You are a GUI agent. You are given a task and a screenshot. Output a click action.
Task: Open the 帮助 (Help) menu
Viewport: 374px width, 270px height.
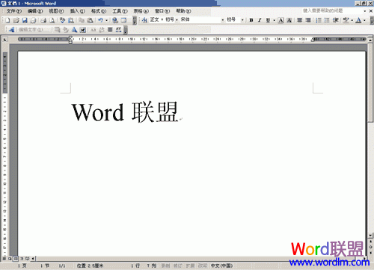click(184, 11)
